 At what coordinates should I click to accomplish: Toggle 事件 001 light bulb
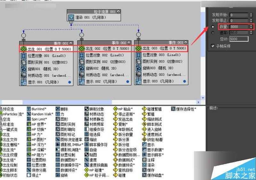[71, 43]
